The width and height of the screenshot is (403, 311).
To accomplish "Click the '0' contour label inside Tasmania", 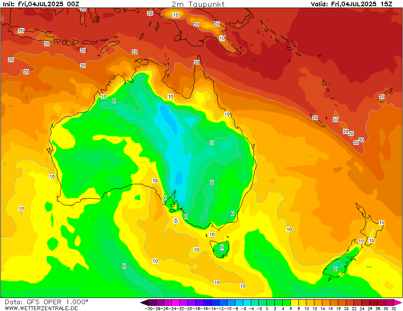I will (x=222, y=248).
